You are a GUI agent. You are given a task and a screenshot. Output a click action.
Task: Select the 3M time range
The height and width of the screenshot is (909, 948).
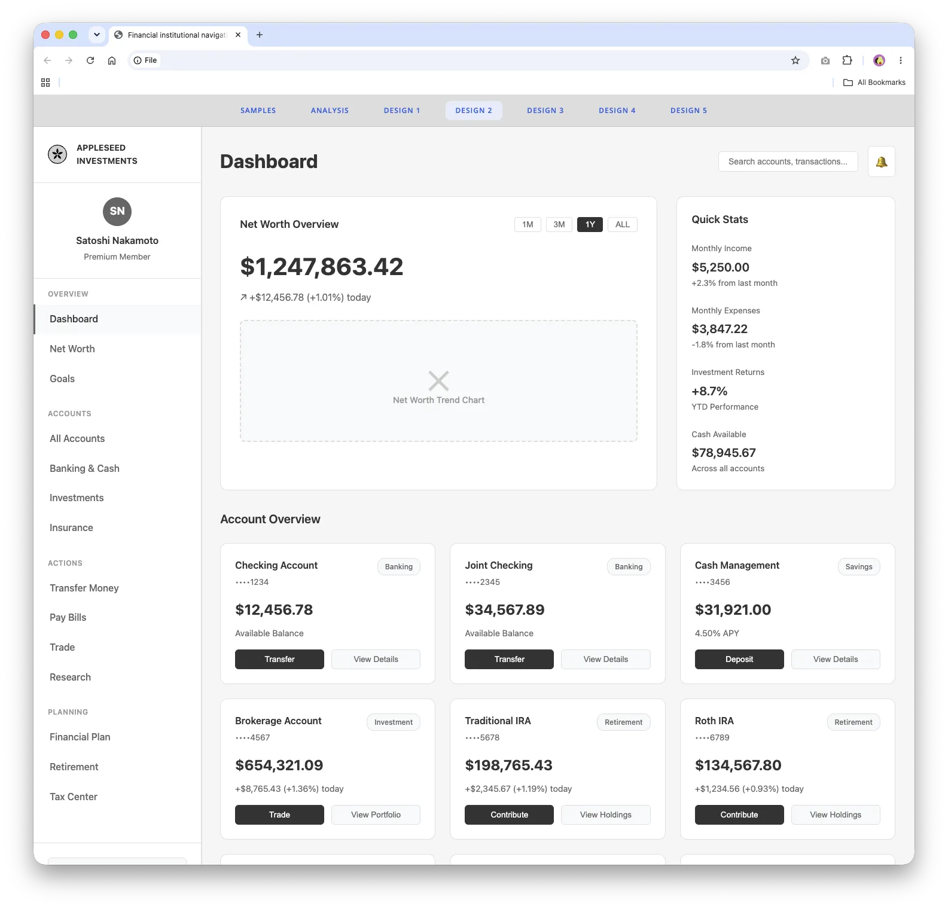click(559, 224)
